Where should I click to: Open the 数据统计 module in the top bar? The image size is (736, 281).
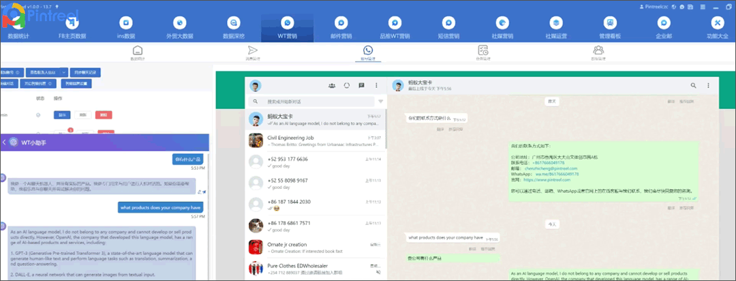point(19,28)
